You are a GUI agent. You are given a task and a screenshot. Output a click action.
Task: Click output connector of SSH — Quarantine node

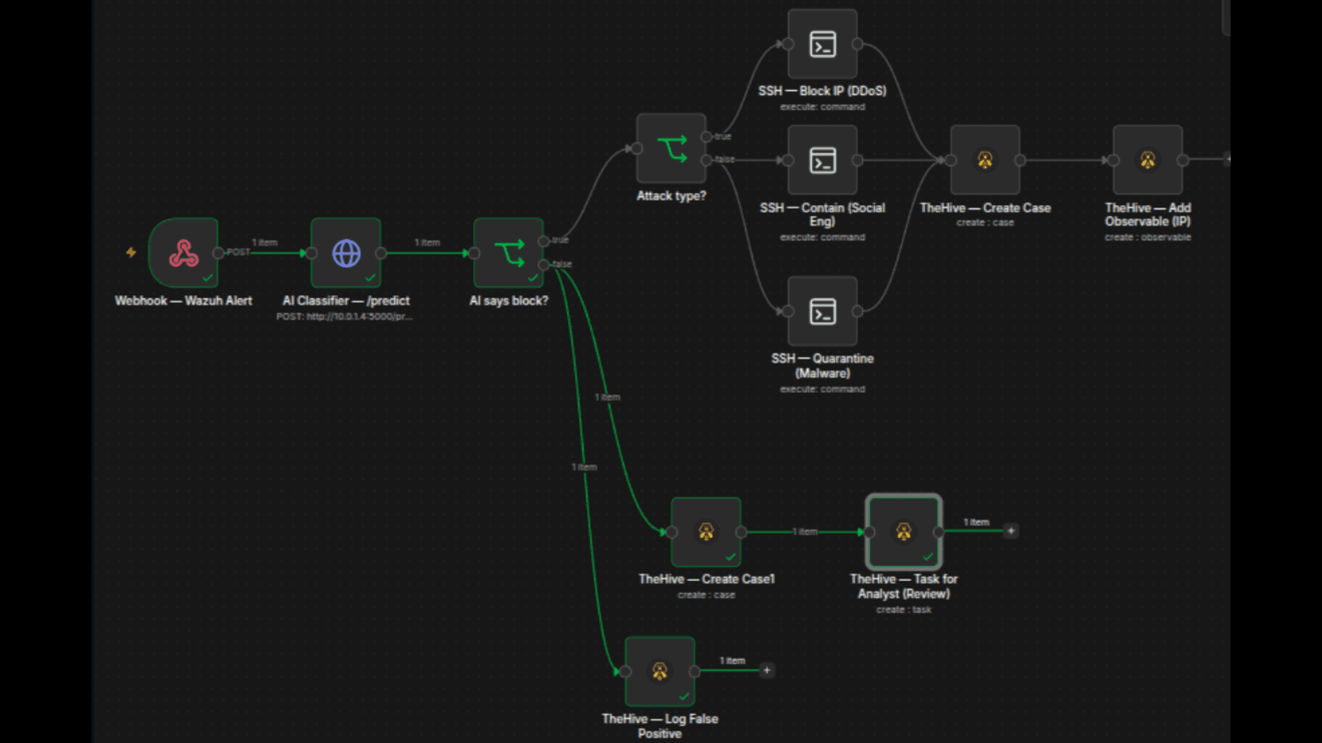[x=857, y=312]
